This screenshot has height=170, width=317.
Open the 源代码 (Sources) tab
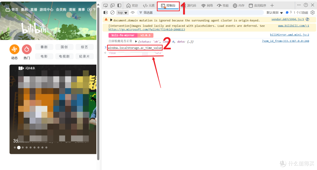189,6
